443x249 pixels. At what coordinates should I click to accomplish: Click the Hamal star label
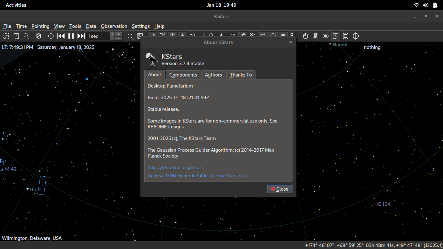pos(340,45)
